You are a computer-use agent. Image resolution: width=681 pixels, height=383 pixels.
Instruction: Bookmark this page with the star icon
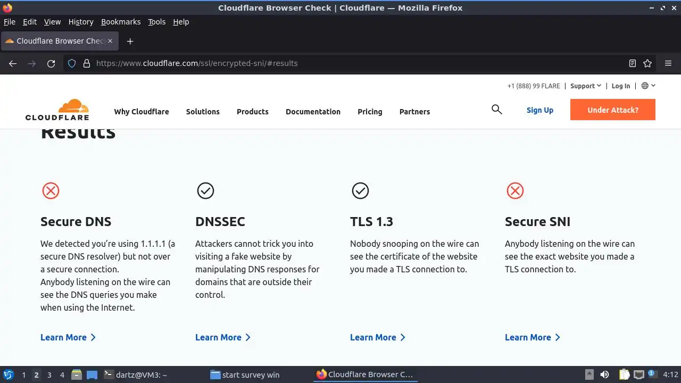(x=647, y=63)
